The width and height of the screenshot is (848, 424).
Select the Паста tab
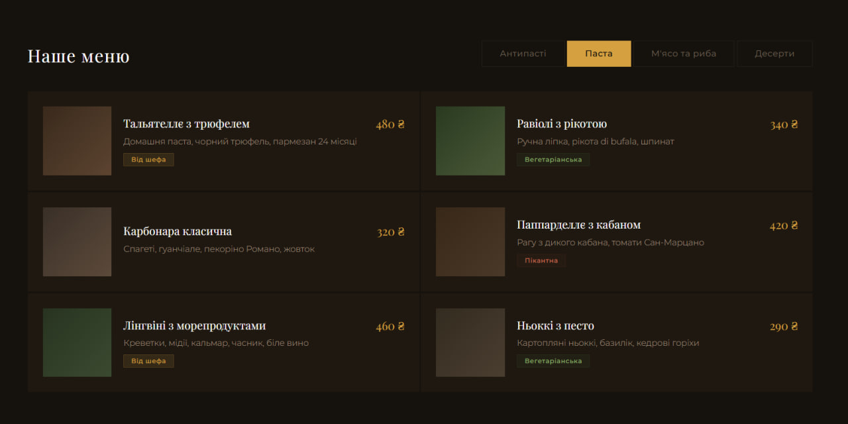[x=599, y=54]
